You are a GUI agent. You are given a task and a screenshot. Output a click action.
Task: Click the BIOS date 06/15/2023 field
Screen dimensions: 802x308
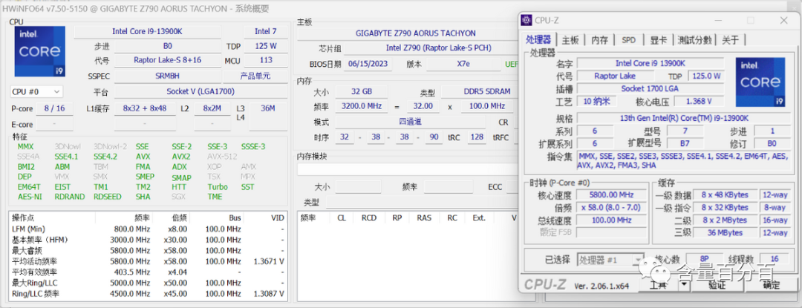tap(369, 64)
